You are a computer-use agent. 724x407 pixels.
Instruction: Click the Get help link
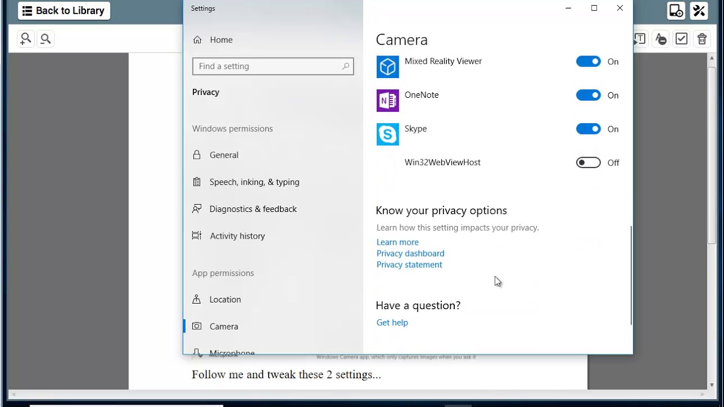392,322
